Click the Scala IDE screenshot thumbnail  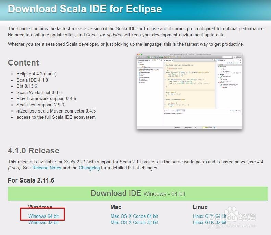[x=189, y=91]
